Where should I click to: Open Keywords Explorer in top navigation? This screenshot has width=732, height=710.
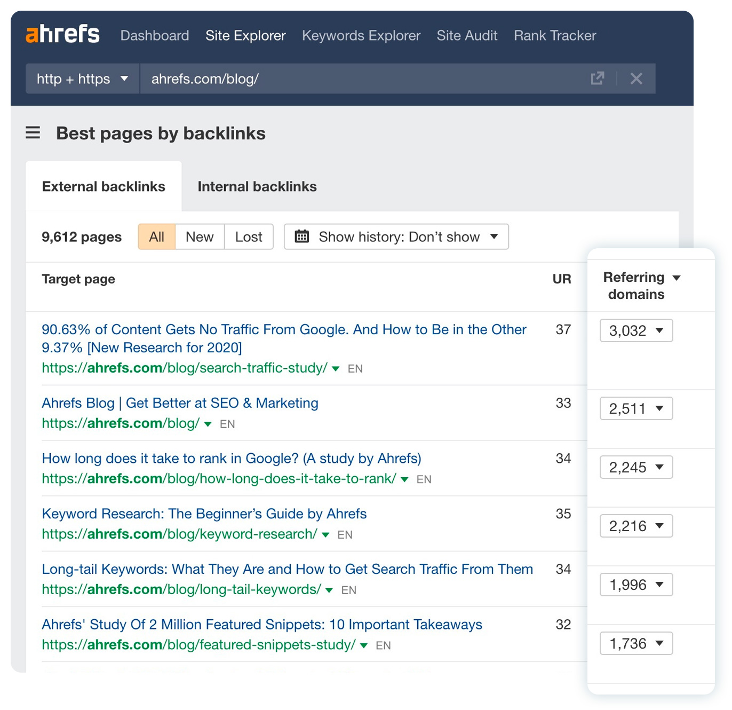coord(361,36)
